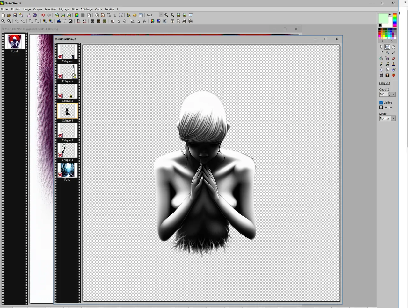Open the blend Mode dropdown set to Normal
Image resolution: width=408 pixels, height=308 pixels.
tap(393, 118)
